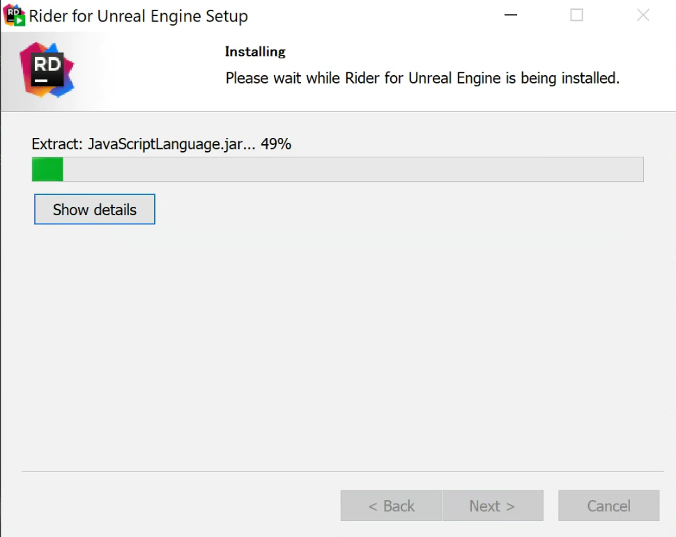Cancel the installation
Image resolution: width=676 pixels, height=537 pixels.
tap(608, 506)
